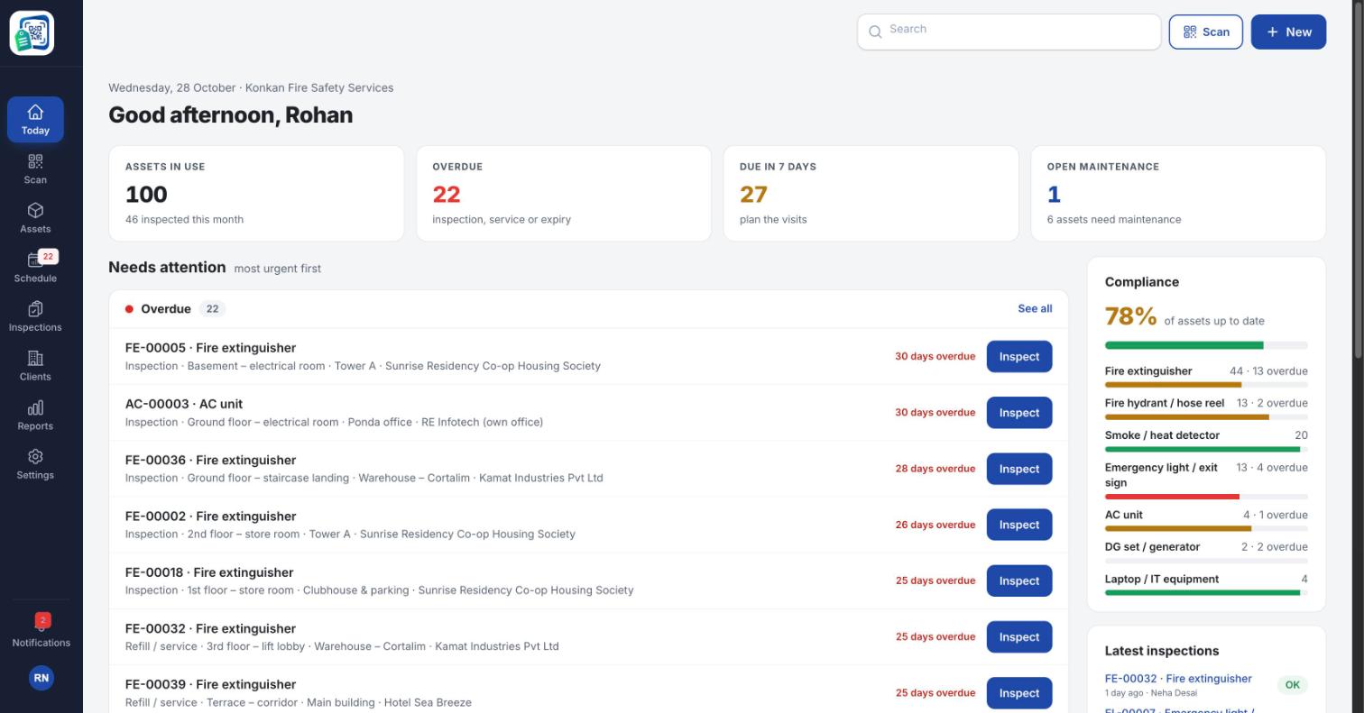Inspect asset FE-00005

tap(1019, 356)
